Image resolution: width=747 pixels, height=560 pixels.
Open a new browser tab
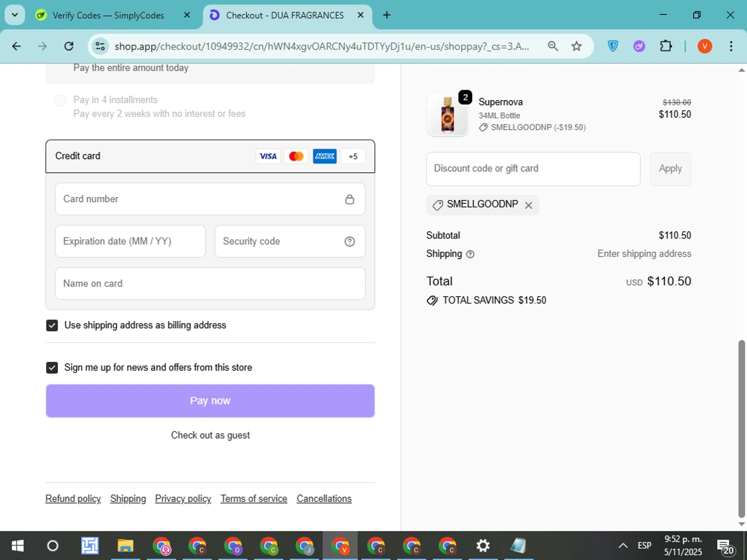pyautogui.click(x=386, y=15)
